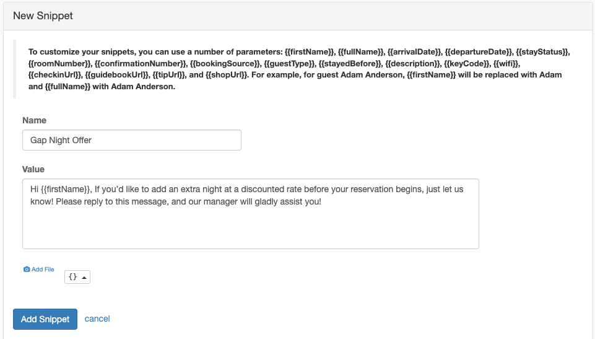Click the caret arrow on parameter button
This screenshot has height=339, width=595.
tap(84, 278)
